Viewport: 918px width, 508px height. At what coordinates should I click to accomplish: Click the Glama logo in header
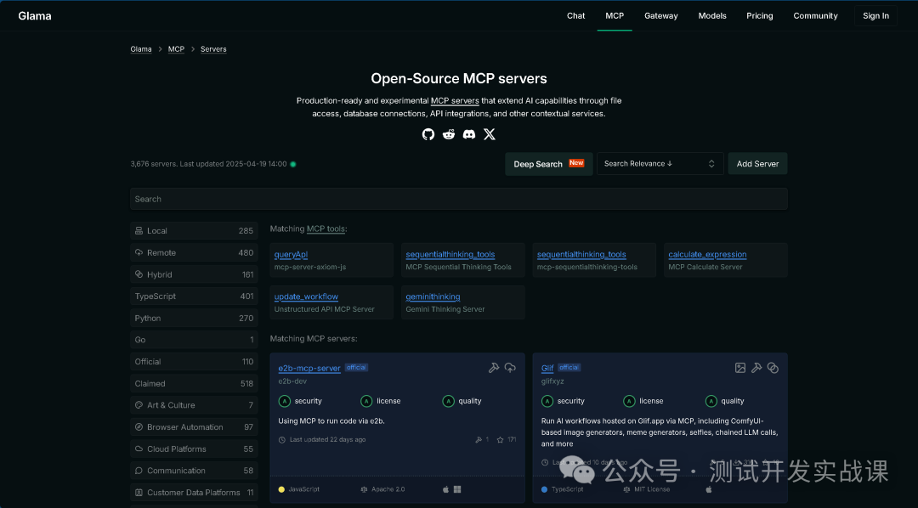[x=35, y=16]
